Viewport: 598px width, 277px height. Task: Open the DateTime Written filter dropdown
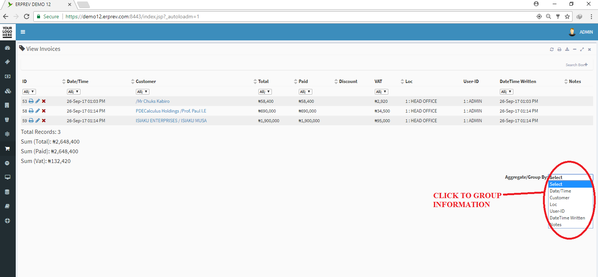click(x=506, y=92)
